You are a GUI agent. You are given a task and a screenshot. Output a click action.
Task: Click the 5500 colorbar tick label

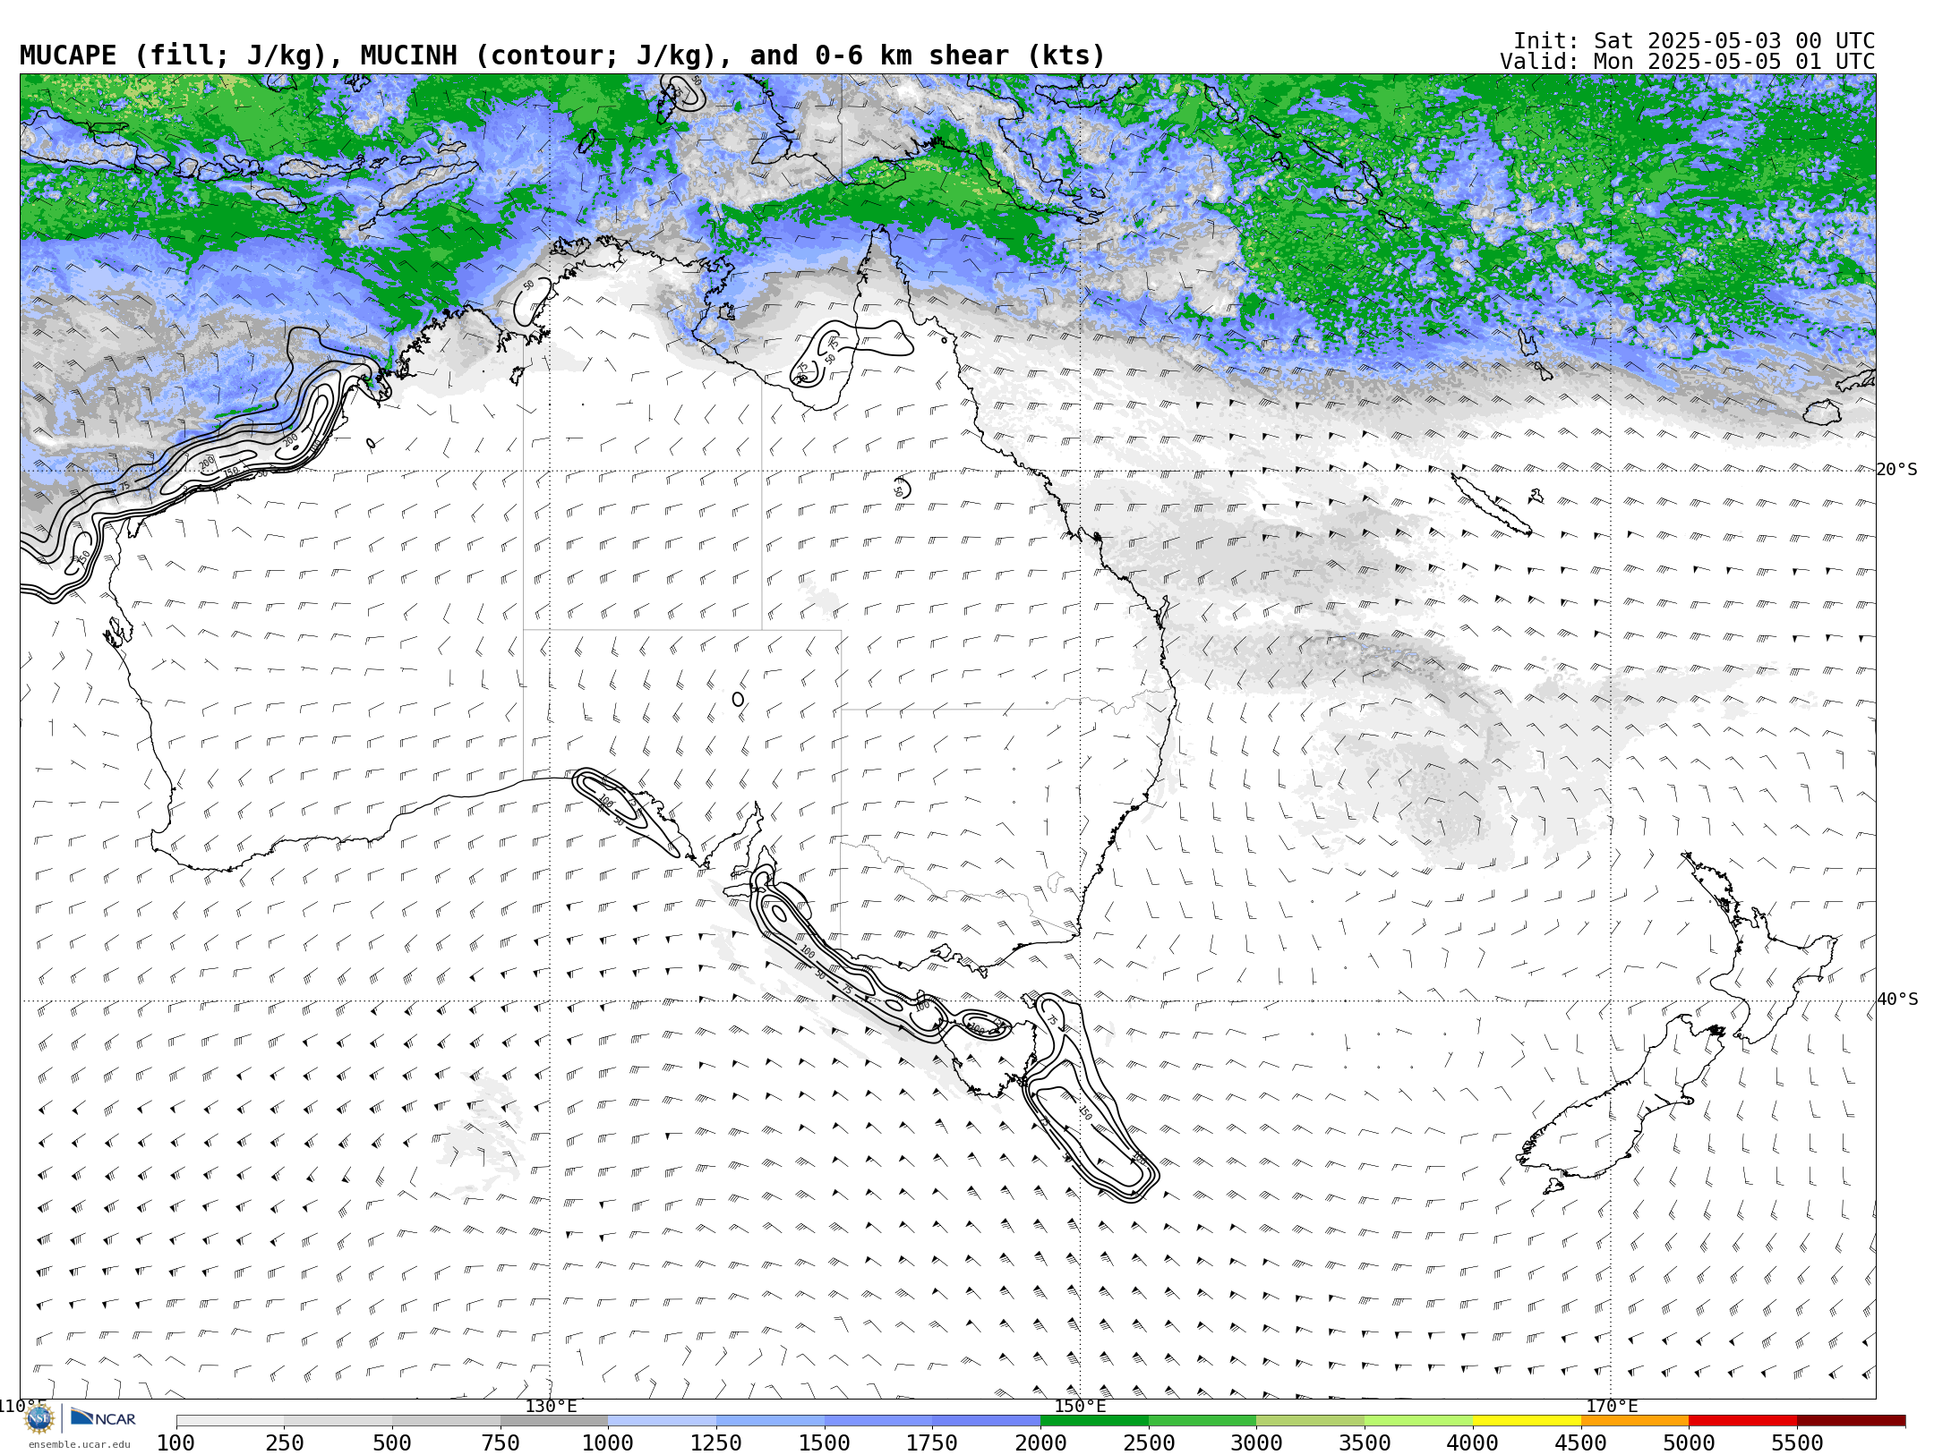1797,1443
